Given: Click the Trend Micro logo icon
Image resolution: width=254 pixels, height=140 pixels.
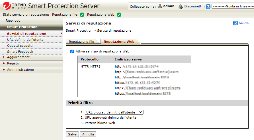Looking at the screenshot, I should tap(6, 6).
